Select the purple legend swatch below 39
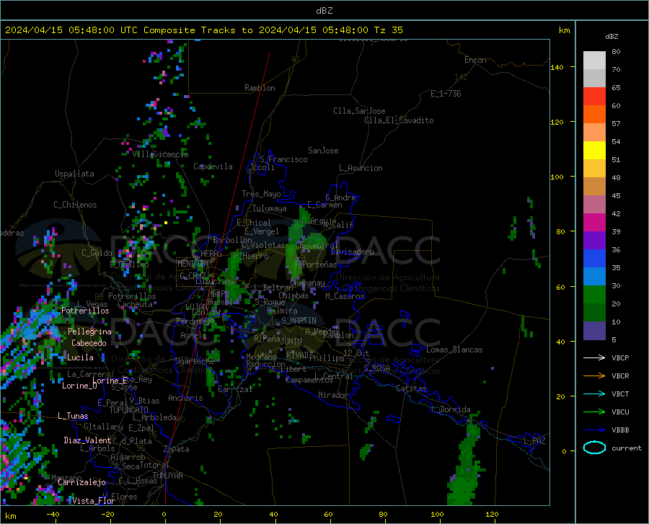This screenshot has width=649, height=524. 594,241
